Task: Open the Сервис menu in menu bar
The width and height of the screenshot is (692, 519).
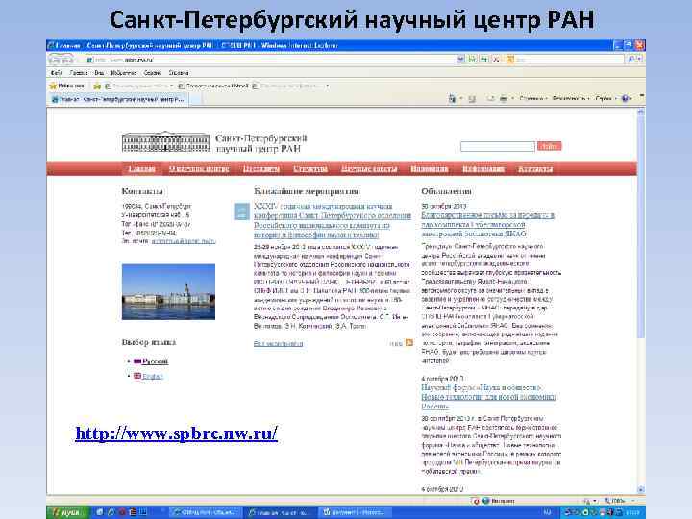Action: click(x=152, y=73)
